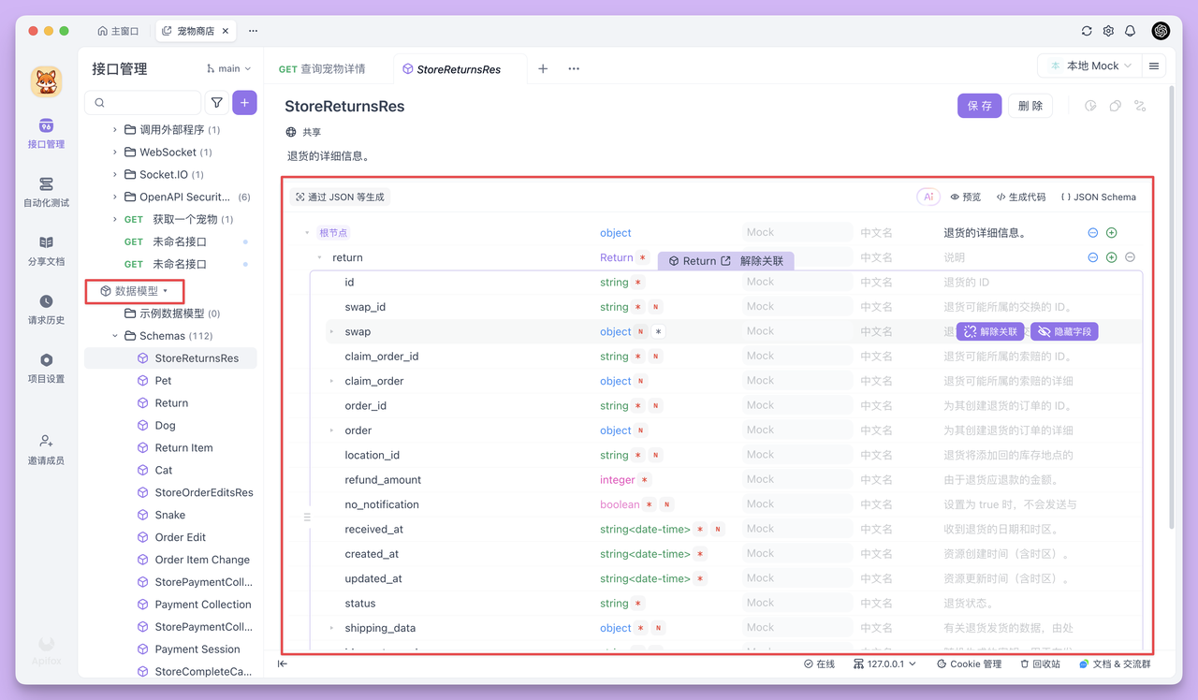
Task: Open 自动化测试 in the left sidebar
Action: [46, 192]
